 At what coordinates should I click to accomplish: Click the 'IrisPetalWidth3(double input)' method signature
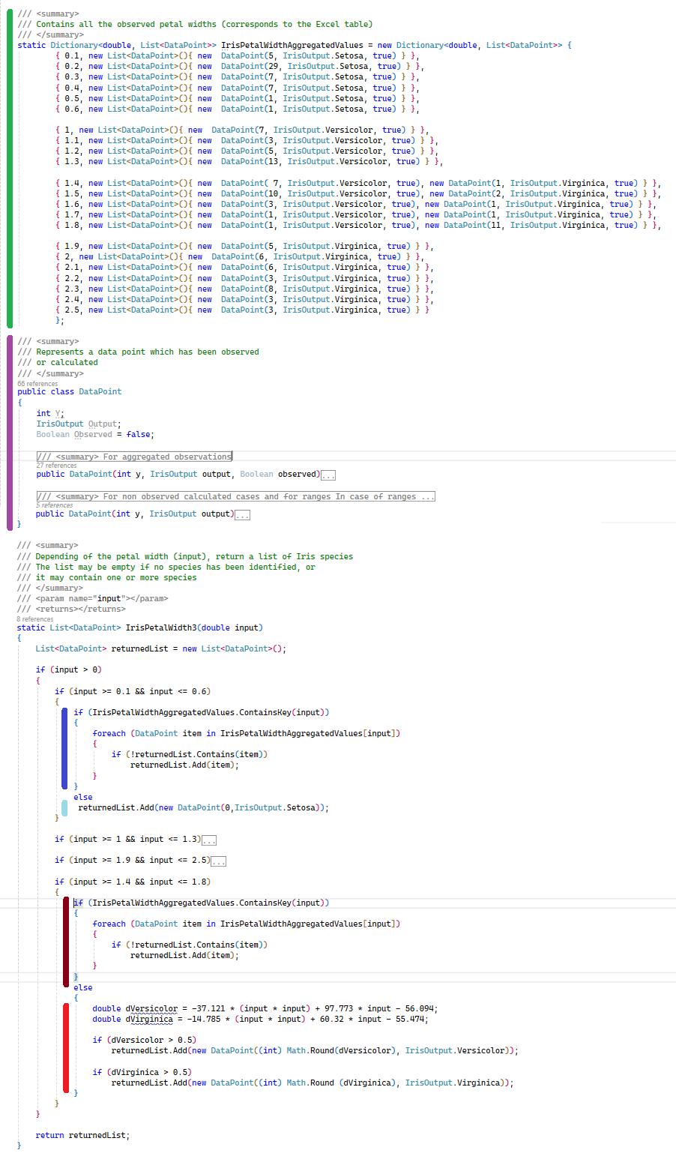click(x=194, y=627)
